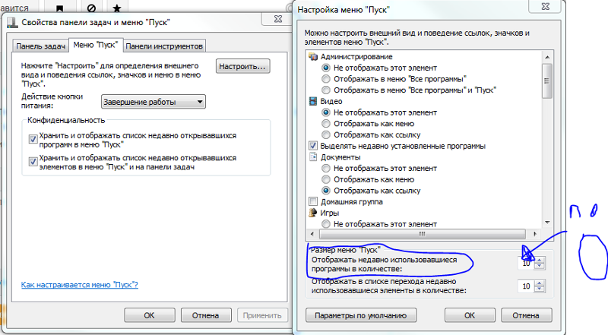Click 'Параметры по умолчанию' button
Viewport: 608px width, 335px height.
pyautogui.click(x=356, y=314)
